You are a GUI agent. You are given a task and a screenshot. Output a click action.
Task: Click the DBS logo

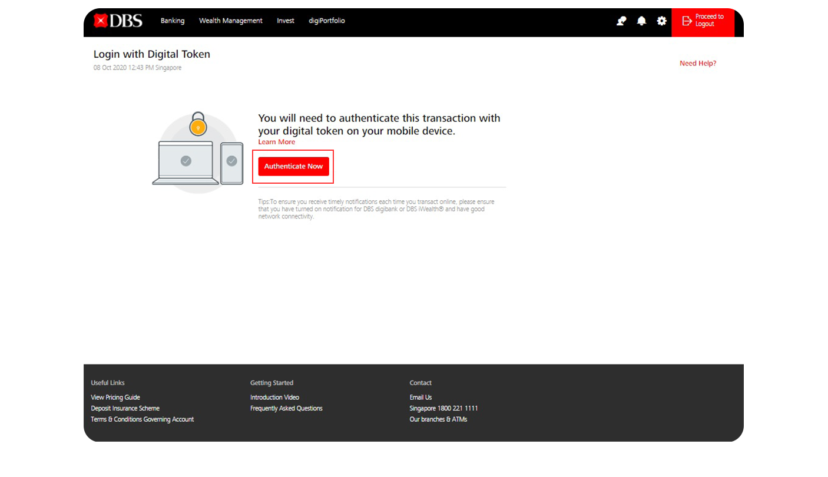coord(118,21)
